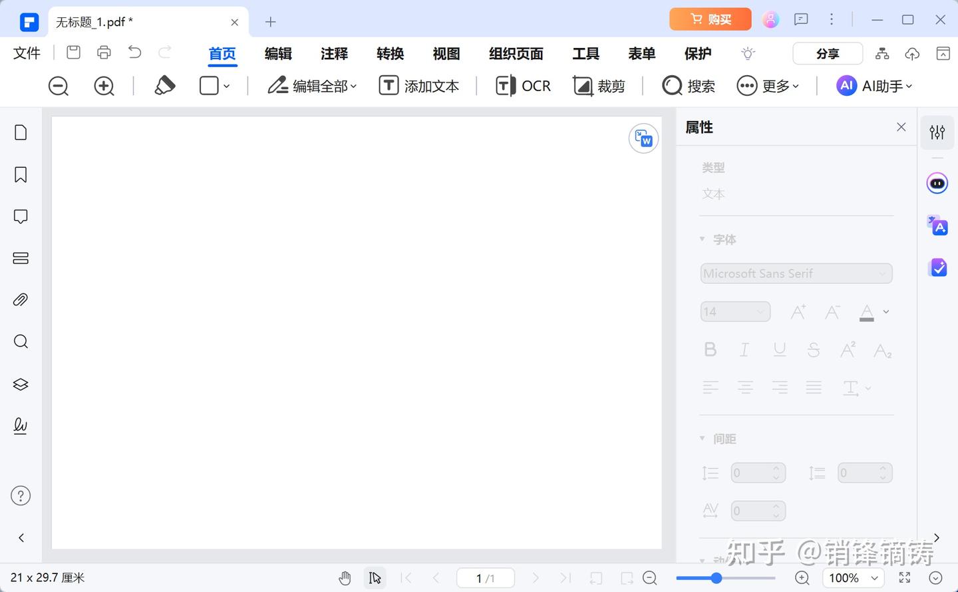Screen dimensions: 958x592
Task: Open the 组织页面 tab
Action: pyautogui.click(x=516, y=53)
